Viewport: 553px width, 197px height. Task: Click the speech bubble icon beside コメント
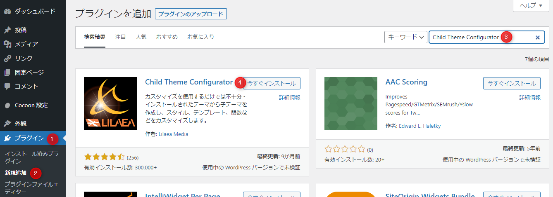(7, 87)
